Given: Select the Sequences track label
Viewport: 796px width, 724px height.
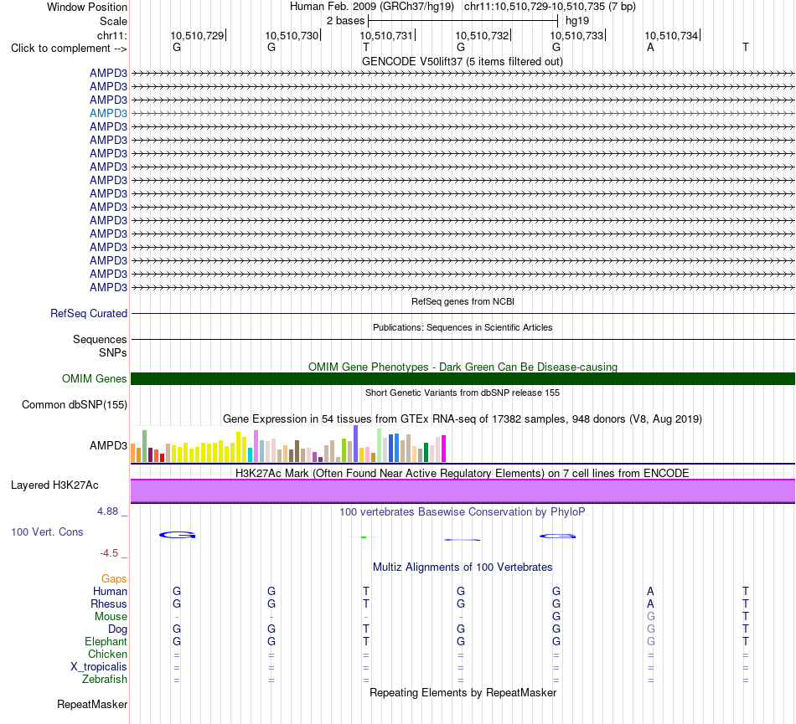Looking at the screenshot, I should pos(100,339).
